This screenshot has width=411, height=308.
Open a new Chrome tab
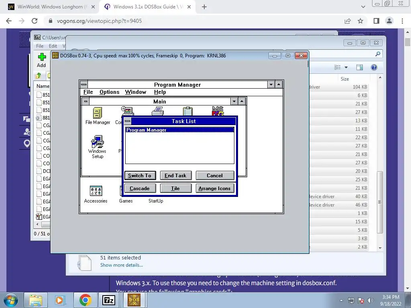tap(204, 7)
